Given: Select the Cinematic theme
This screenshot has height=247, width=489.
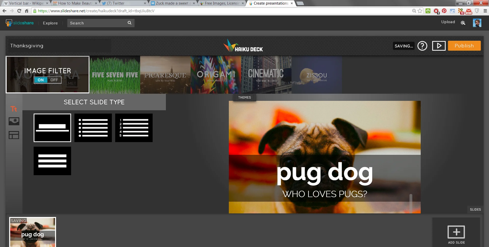Looking at the screenshot, I should pos(266,75).
